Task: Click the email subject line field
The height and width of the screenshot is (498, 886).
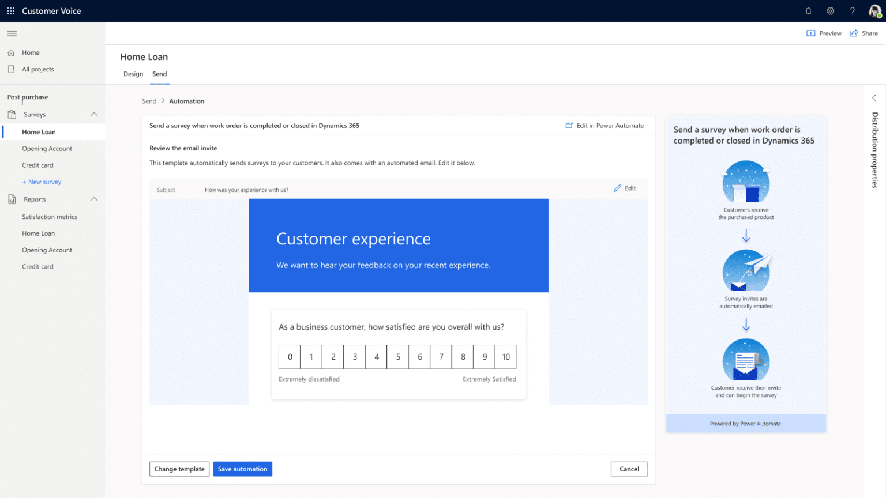Action: click(x=246, y=190)
